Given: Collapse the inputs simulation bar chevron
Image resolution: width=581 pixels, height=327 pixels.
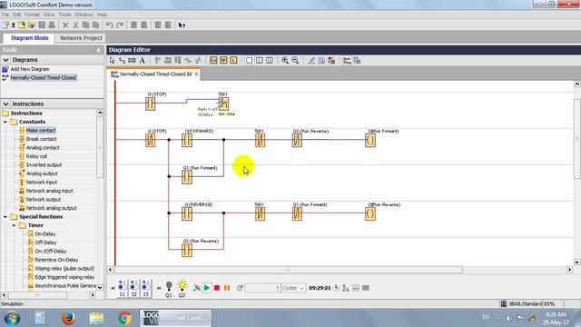Looking at the screenshot, I should [113, 288].
